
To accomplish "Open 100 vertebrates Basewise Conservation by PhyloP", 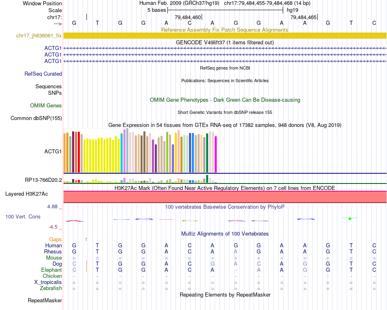I will [225, 207].
